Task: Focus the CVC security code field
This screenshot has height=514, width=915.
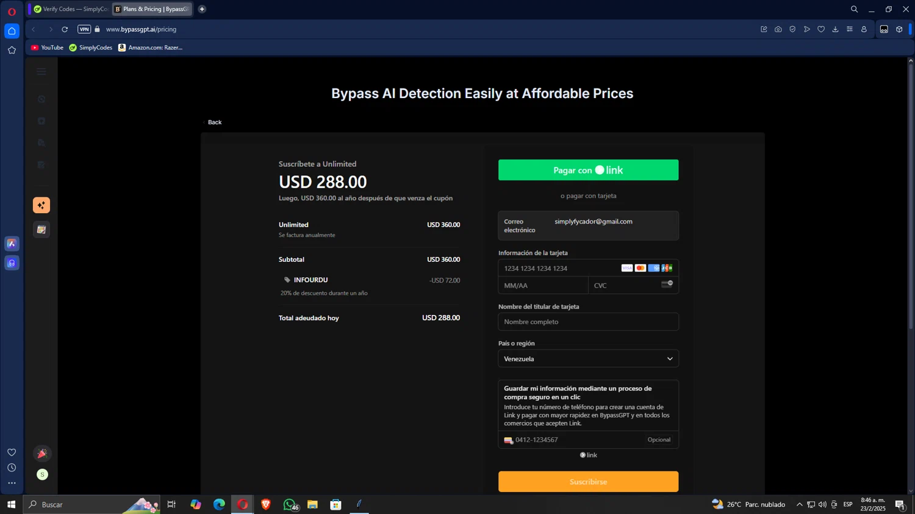Action: pos(633,286)
